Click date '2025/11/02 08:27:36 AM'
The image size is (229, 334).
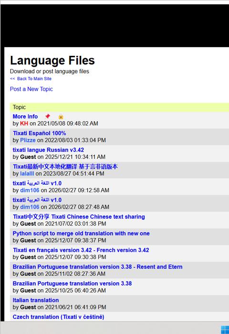pyautogui.click(x=75, y=274)
